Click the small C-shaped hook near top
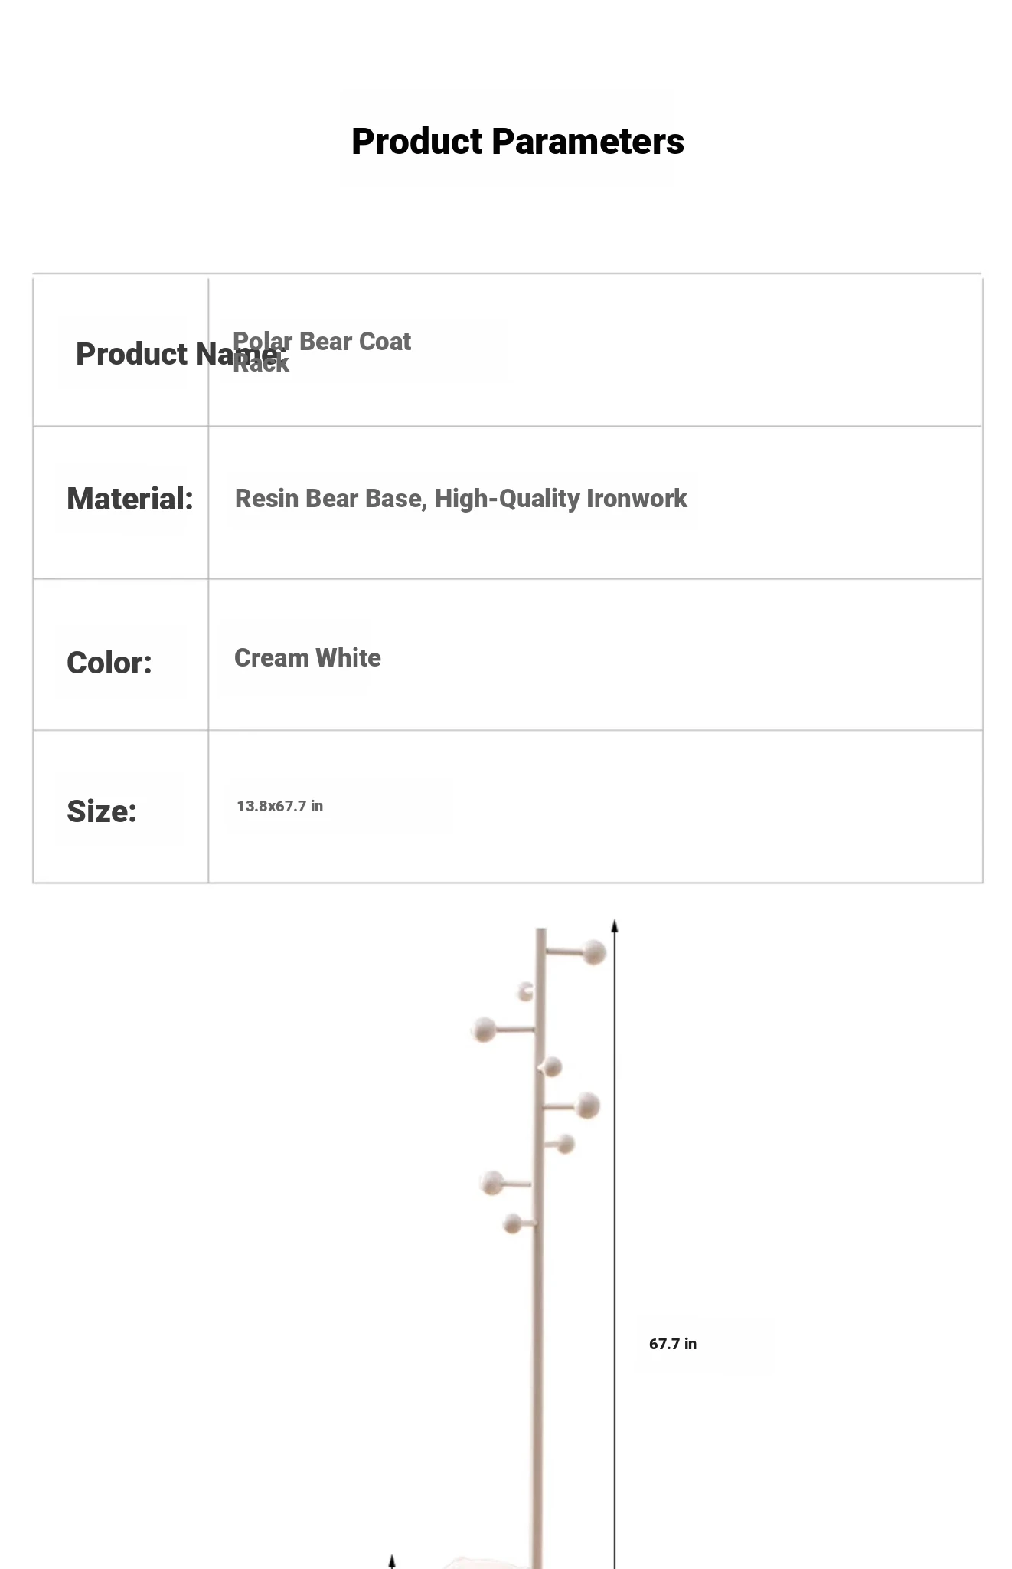 [x=525, y=991]
